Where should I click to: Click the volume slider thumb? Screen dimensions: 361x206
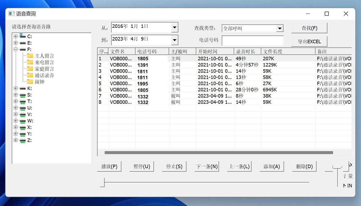(x=338, y=166)
